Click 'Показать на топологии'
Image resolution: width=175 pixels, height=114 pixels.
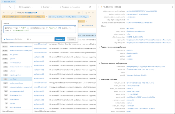click(70, 7)
